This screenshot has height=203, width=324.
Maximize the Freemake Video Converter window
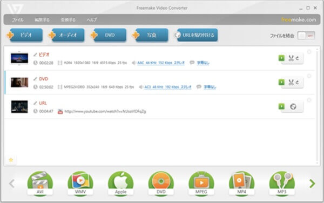tap(308, 8)
